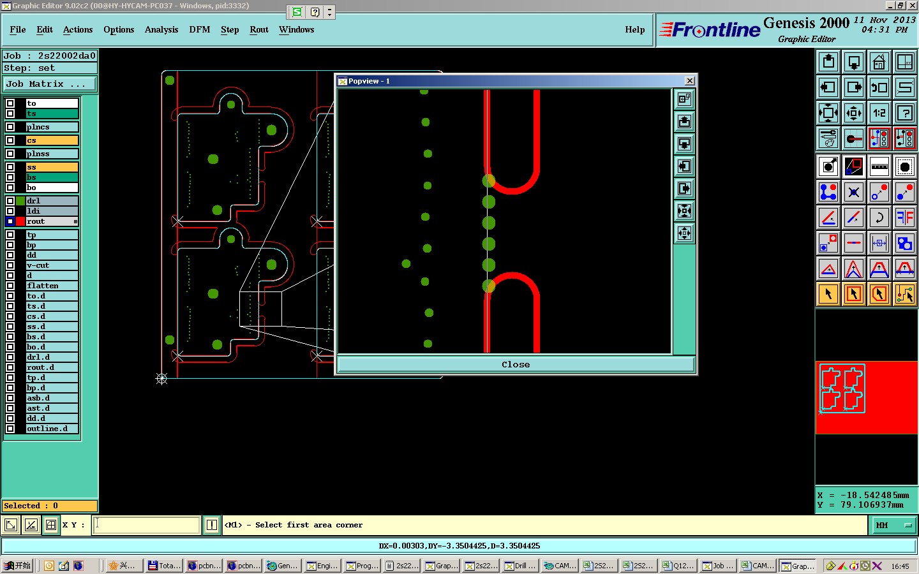
Task: Open the wrench and palette settings icon
Action: tap(828, 138)
